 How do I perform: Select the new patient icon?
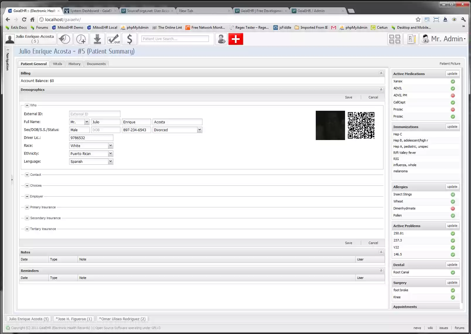[221, 39]
